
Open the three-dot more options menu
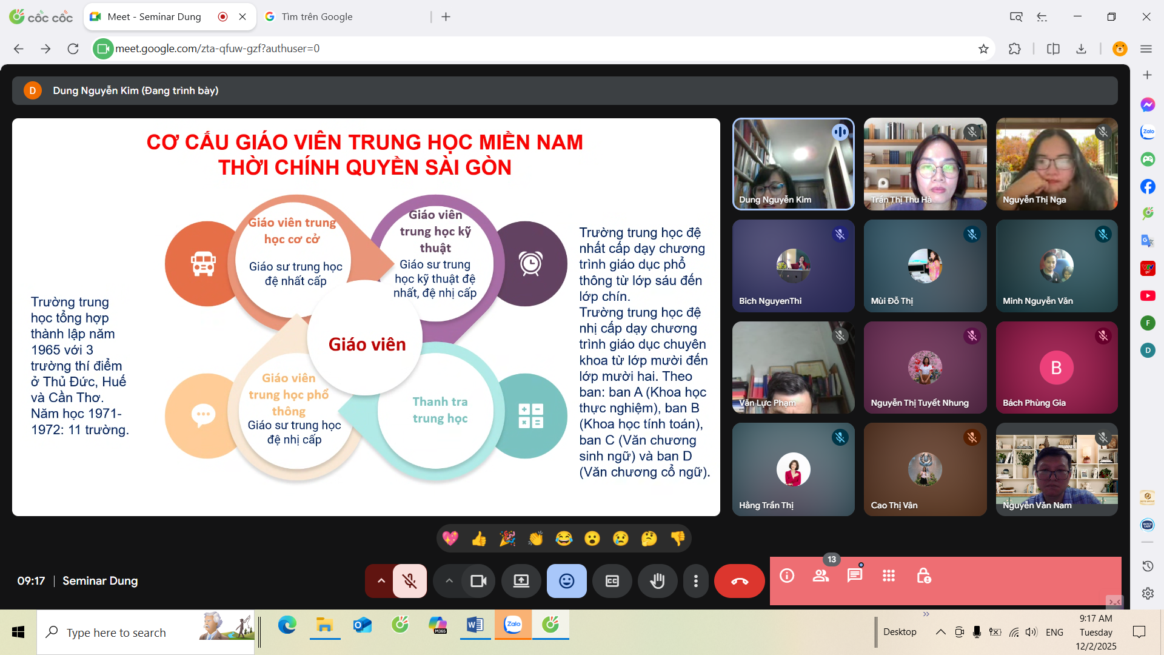(695, 581)
